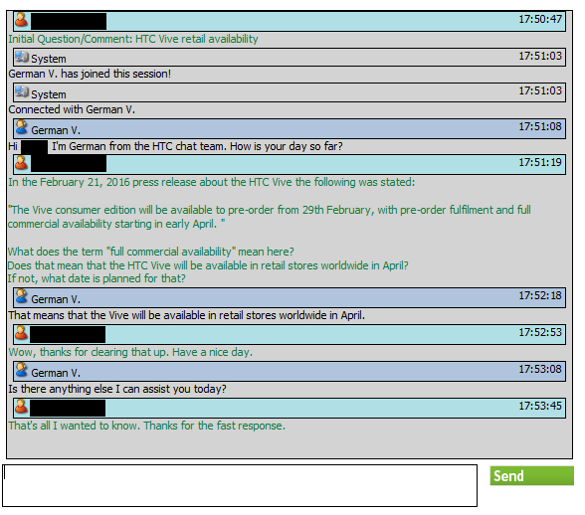
Task: Click 'Wow, thanks for clearing that up' message
Action: coord(130,352)
